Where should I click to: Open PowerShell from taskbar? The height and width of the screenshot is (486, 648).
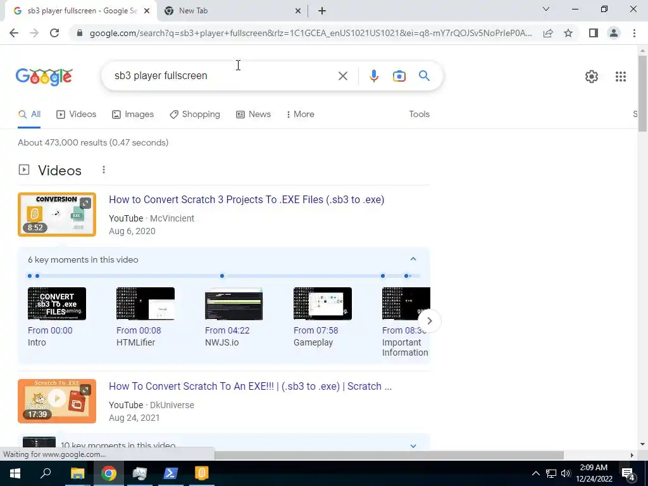pos(171,473)
